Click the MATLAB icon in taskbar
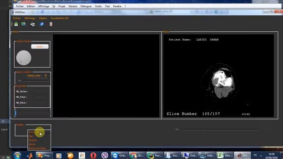Image resolution: width=283 pixels, height=159 pixels. pos(30,155)
